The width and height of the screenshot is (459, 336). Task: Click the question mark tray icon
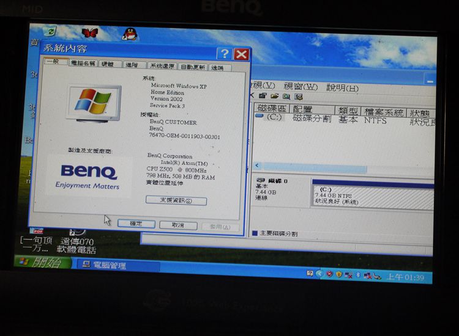click(310, 273)
